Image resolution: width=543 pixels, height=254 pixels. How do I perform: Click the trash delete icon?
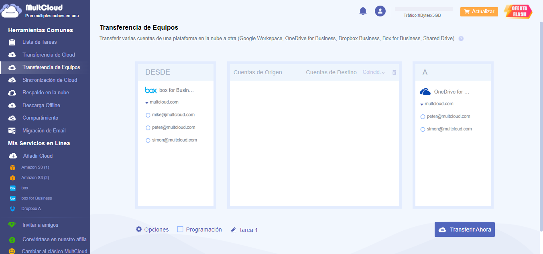click(394, 73)
